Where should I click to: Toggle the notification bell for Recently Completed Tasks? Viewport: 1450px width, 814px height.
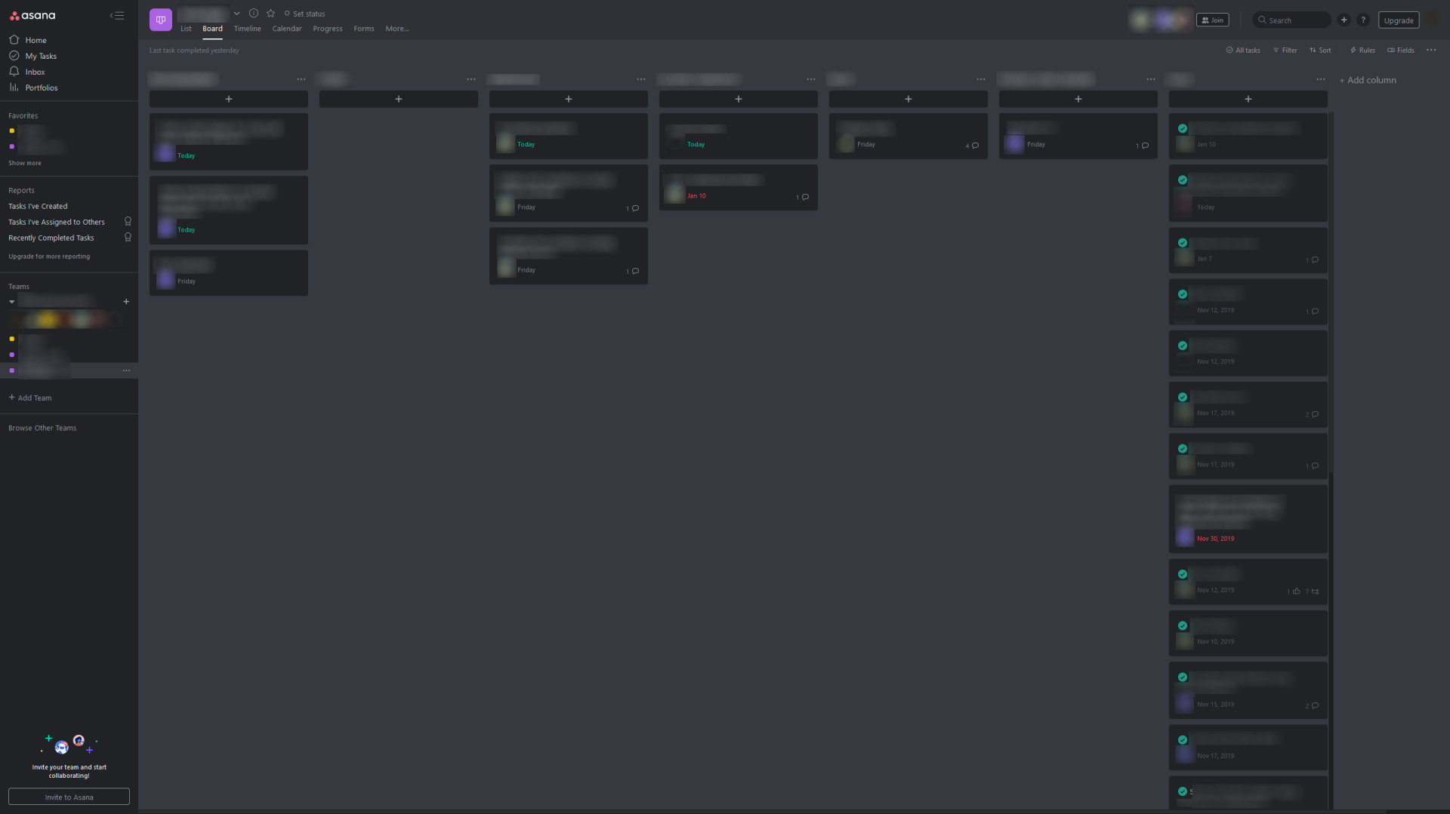[x=128, y=237]
